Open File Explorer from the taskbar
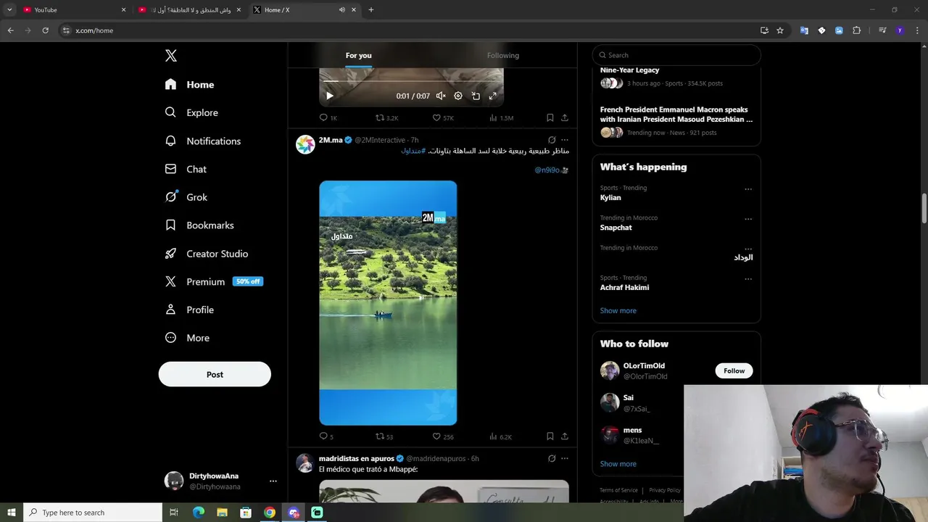The width and height of the screenshot is (928, 522). point(222,513)
